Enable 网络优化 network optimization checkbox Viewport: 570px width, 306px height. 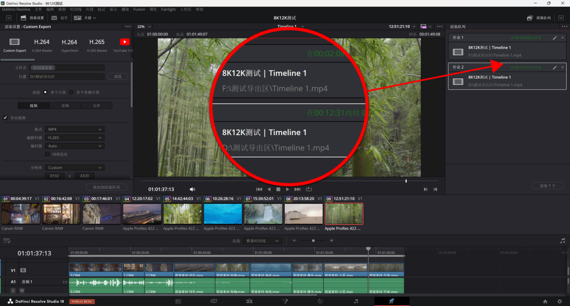[48, 154]
